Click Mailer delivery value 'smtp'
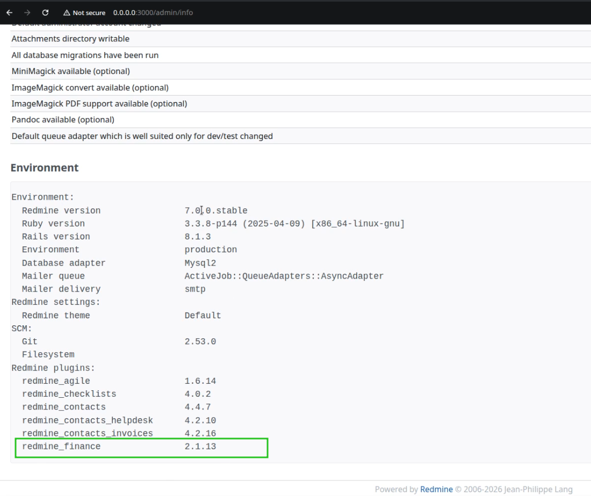The width and height of the screenshot is (591, 496). point(195,289)
